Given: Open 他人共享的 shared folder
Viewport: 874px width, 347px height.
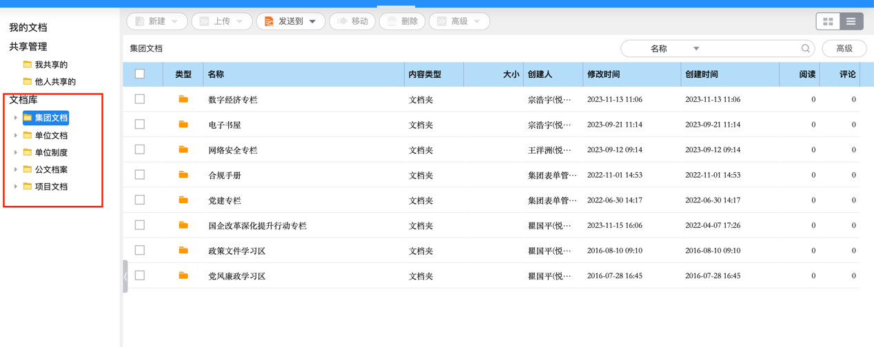Looking at the screenshot, I should coord(54,82).
